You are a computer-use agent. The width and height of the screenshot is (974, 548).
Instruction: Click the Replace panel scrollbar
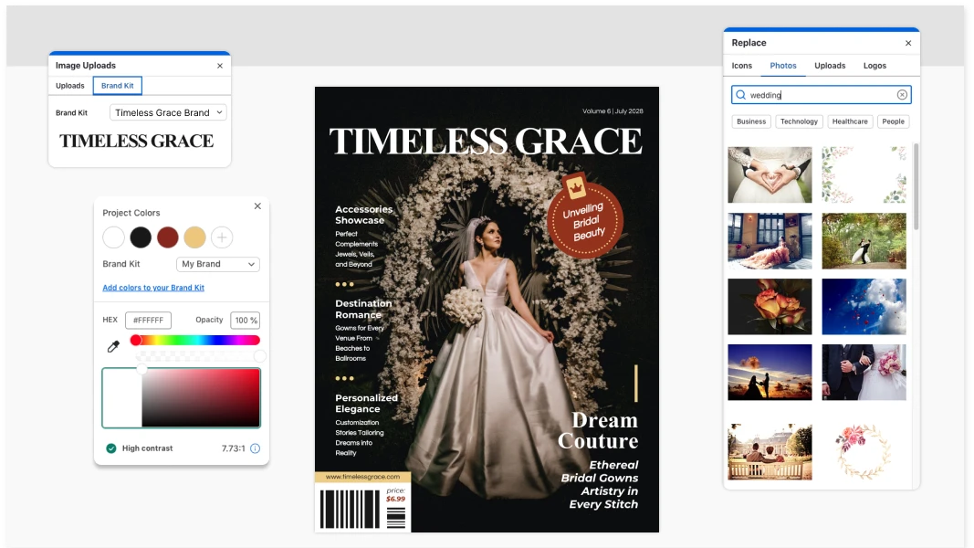click(916, 186)
